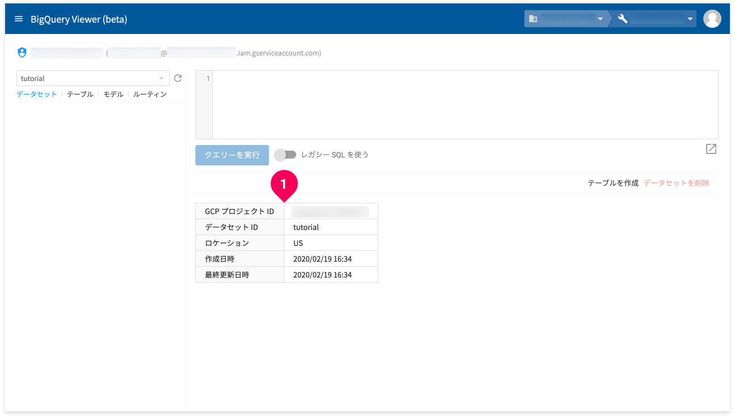Click the blurred GCP project ID value

pos(330,211)
